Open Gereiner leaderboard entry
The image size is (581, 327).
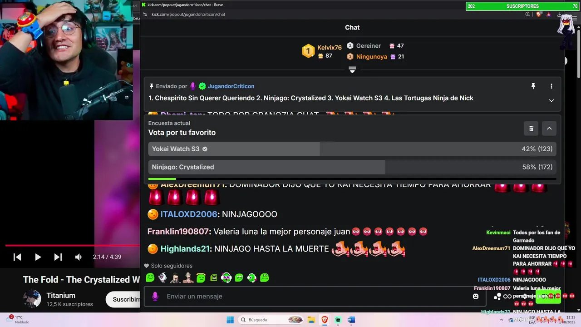(368, 46)
